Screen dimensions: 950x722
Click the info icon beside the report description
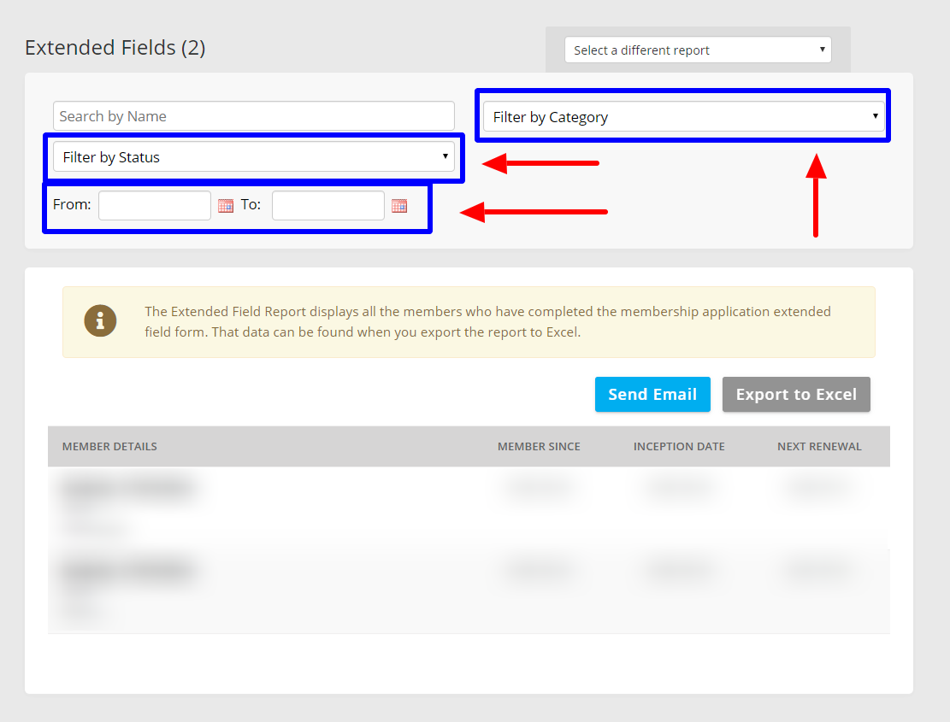(x=100, y=322)
